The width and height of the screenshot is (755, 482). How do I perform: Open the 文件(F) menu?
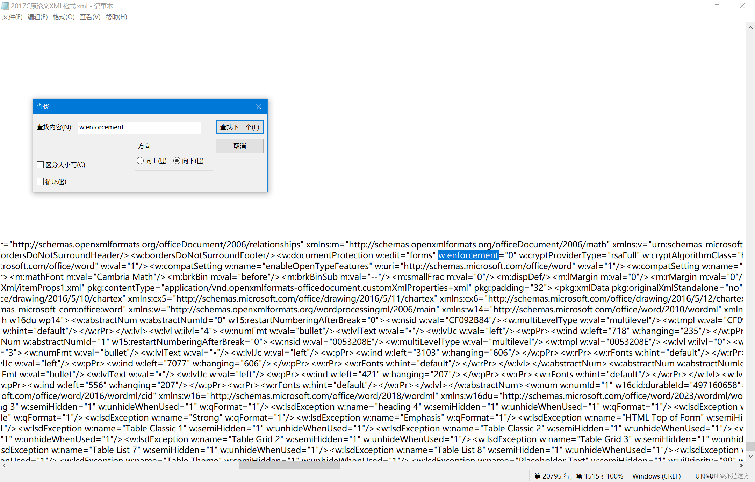tap(13, 17)
